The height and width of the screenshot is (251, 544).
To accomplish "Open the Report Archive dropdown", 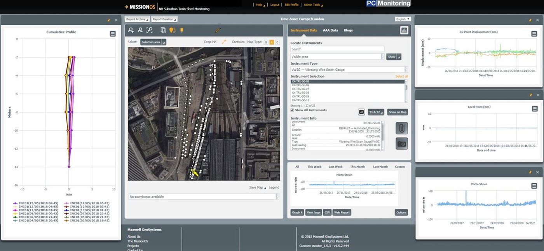I will (x=137, y=19).
